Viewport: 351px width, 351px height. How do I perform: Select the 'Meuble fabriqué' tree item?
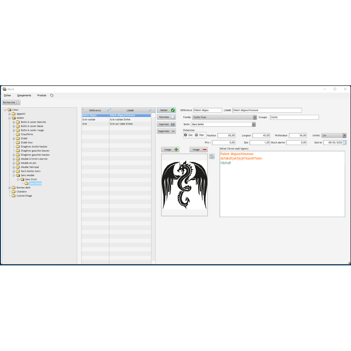[30, 167]
